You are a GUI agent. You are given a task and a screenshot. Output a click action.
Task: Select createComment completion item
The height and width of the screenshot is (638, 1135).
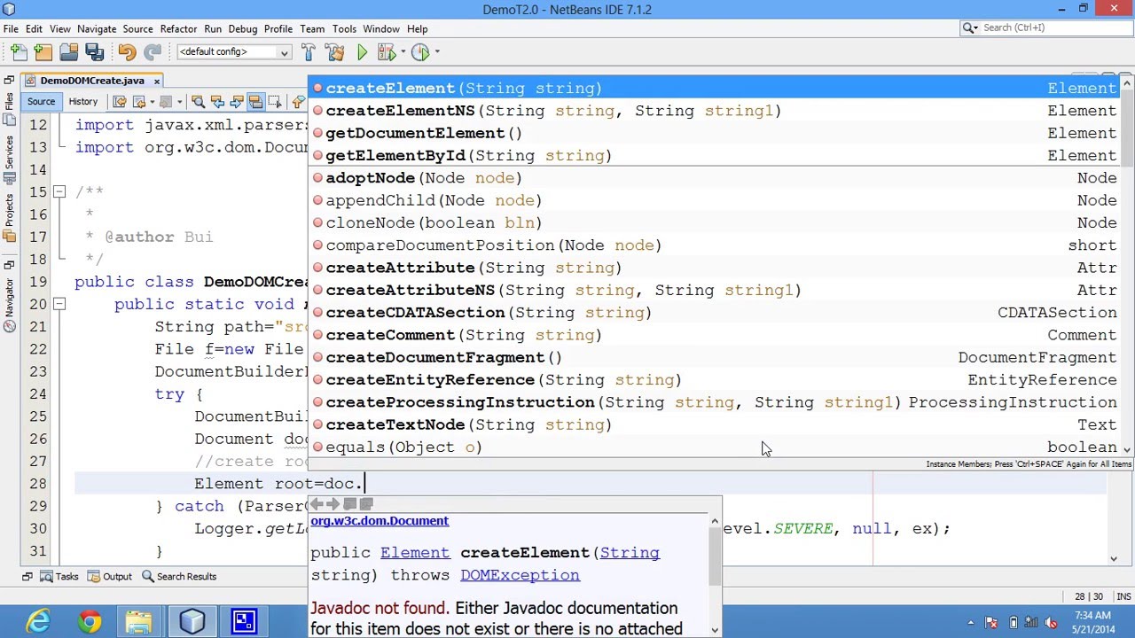pyautogui.click(x=714, y=335)
